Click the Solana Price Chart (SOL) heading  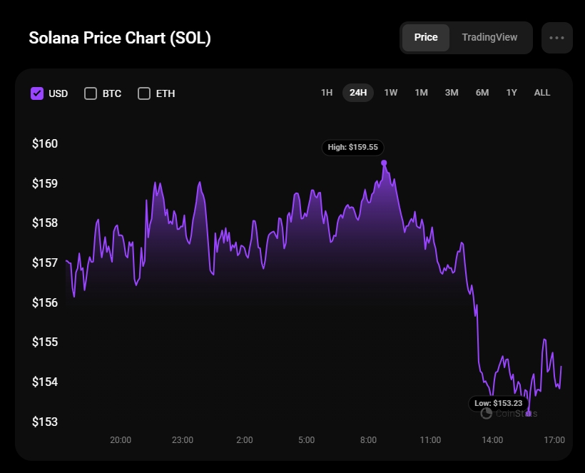(120, 38)
